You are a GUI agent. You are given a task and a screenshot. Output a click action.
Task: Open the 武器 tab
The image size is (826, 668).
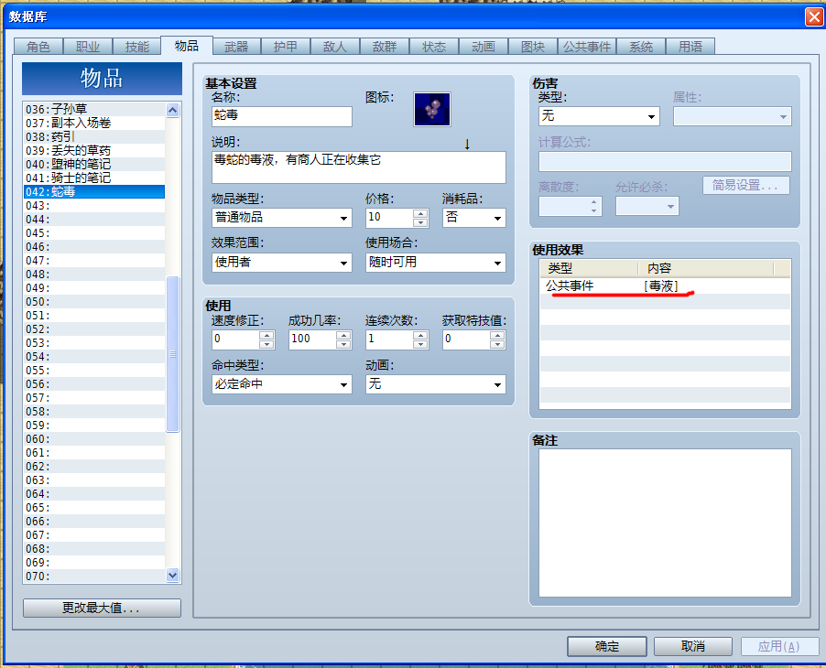click(236, 47)
